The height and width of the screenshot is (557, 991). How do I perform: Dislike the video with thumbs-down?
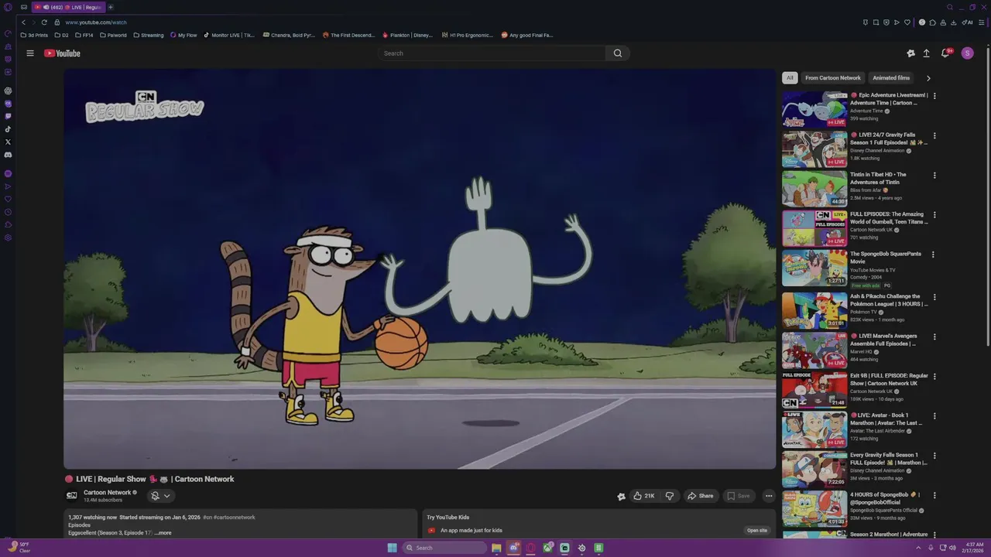670,496
